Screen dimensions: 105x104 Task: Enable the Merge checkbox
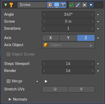(x=8, y=81)
